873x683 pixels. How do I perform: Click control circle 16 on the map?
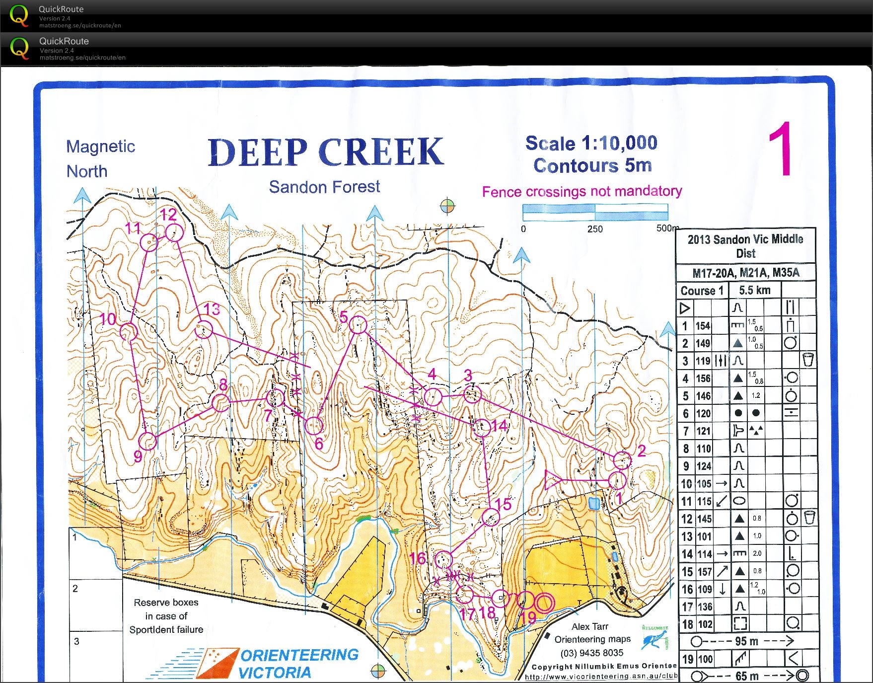443,559
